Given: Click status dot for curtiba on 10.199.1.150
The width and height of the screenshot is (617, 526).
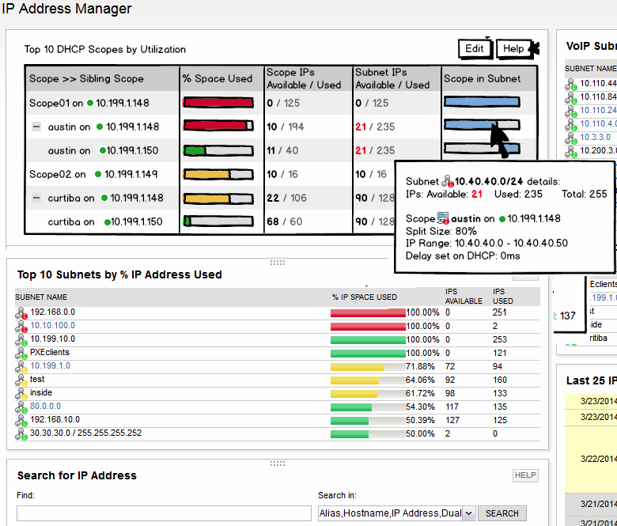Looking at the screenshot, I should click(107, 222).
